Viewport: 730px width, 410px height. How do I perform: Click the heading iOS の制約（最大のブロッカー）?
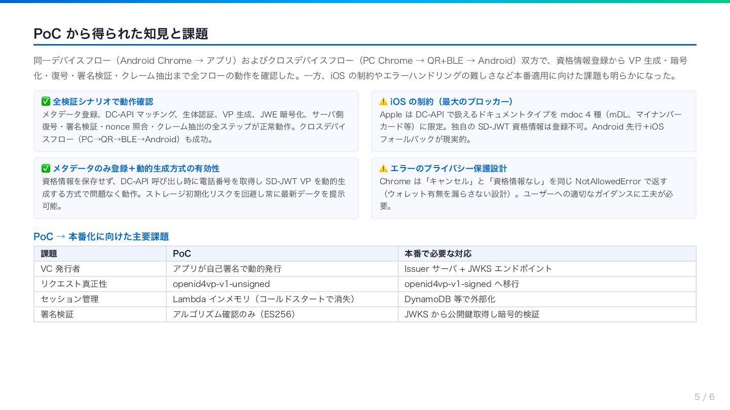[452, 101]
